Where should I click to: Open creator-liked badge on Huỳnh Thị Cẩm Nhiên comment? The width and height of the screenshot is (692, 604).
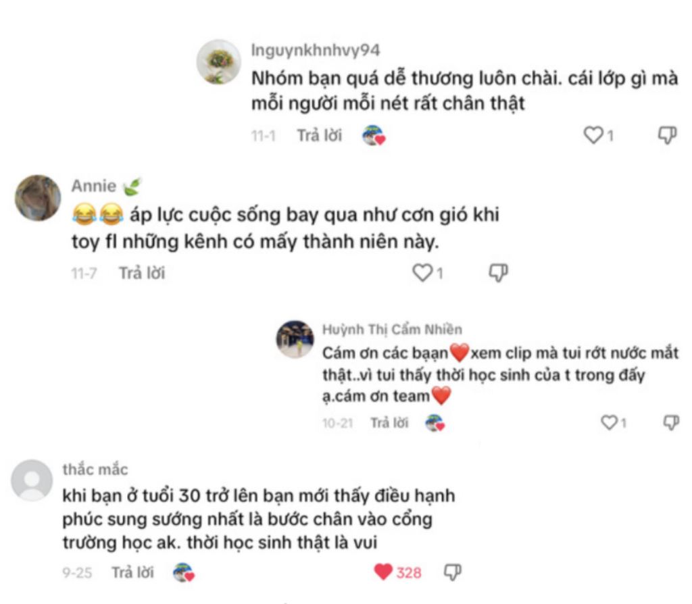click(x=435, y=423)
